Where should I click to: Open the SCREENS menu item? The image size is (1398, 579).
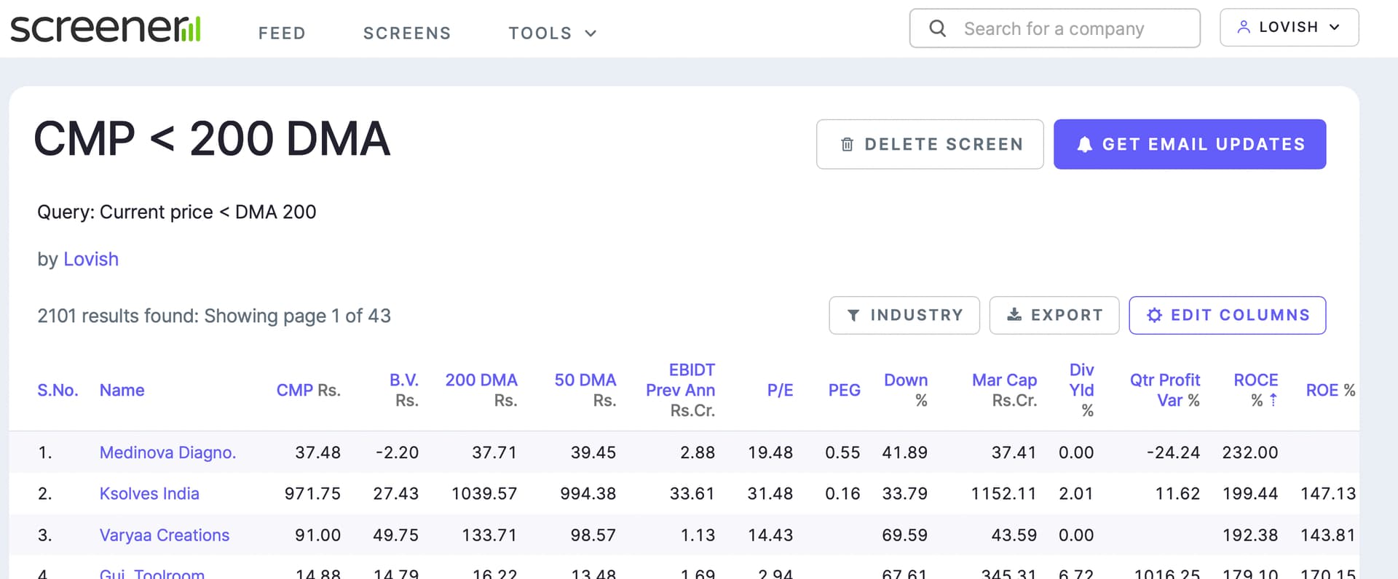pos(407,33)
